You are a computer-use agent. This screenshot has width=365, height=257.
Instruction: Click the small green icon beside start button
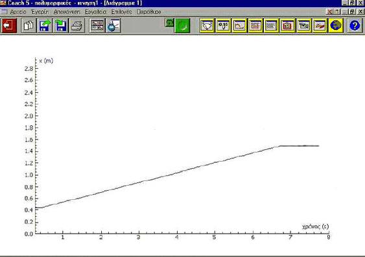(x=170, y=23)
